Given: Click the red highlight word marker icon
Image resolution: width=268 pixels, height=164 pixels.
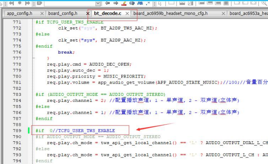Looking at the screenshot, I should 124,3.
